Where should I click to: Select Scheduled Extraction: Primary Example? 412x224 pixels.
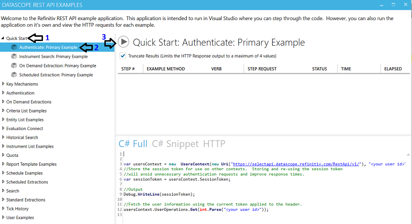(56, 75)
